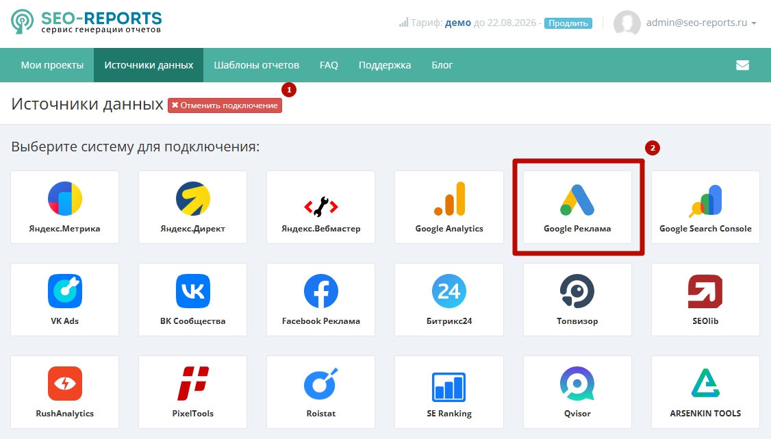Click the демо tariff link
This screenshot has height=439, width=771.
[x=458, y=23]
